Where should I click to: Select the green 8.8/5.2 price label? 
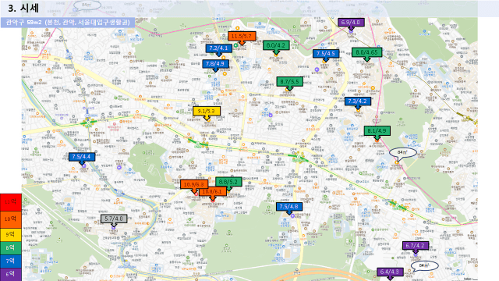click(228, 182)
